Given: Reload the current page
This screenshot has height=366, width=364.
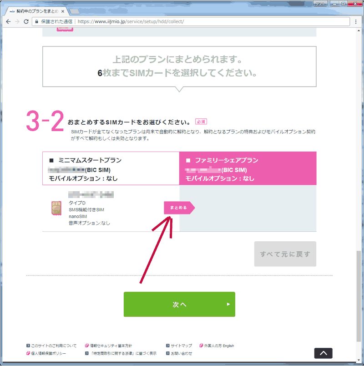Looking at the screenshot, I should [26, 21].
